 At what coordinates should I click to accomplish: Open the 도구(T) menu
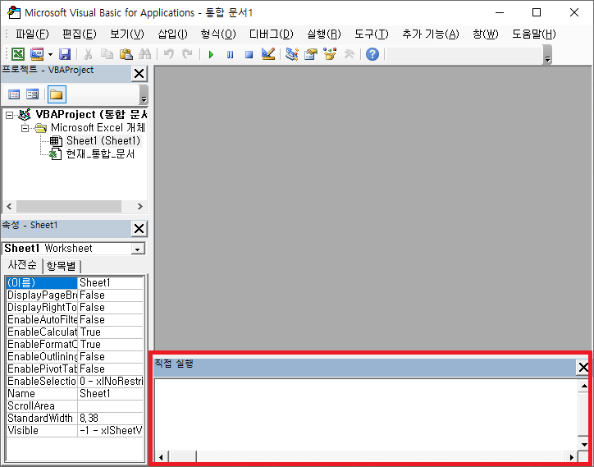[371, 34]
